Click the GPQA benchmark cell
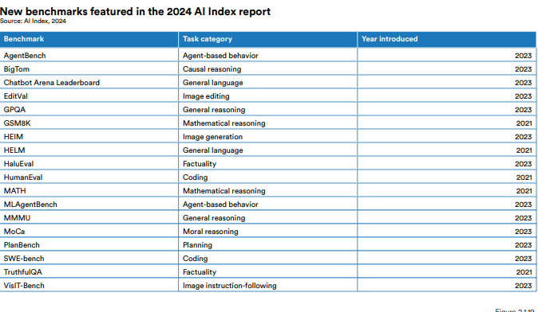Screen dimensions: 538x312 (89, 110)
